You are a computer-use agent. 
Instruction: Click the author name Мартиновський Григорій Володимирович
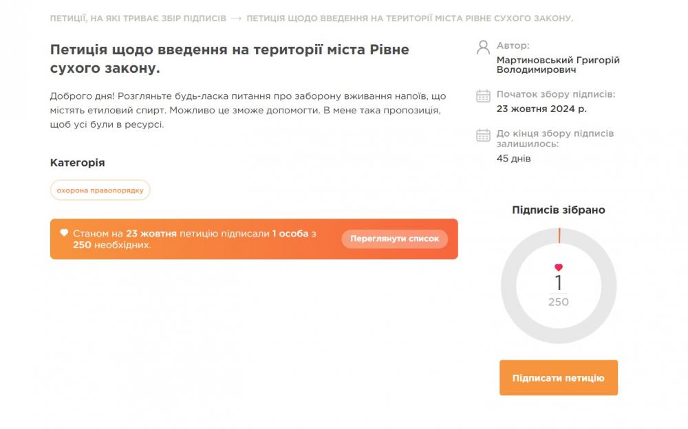(x=558, y=65)
